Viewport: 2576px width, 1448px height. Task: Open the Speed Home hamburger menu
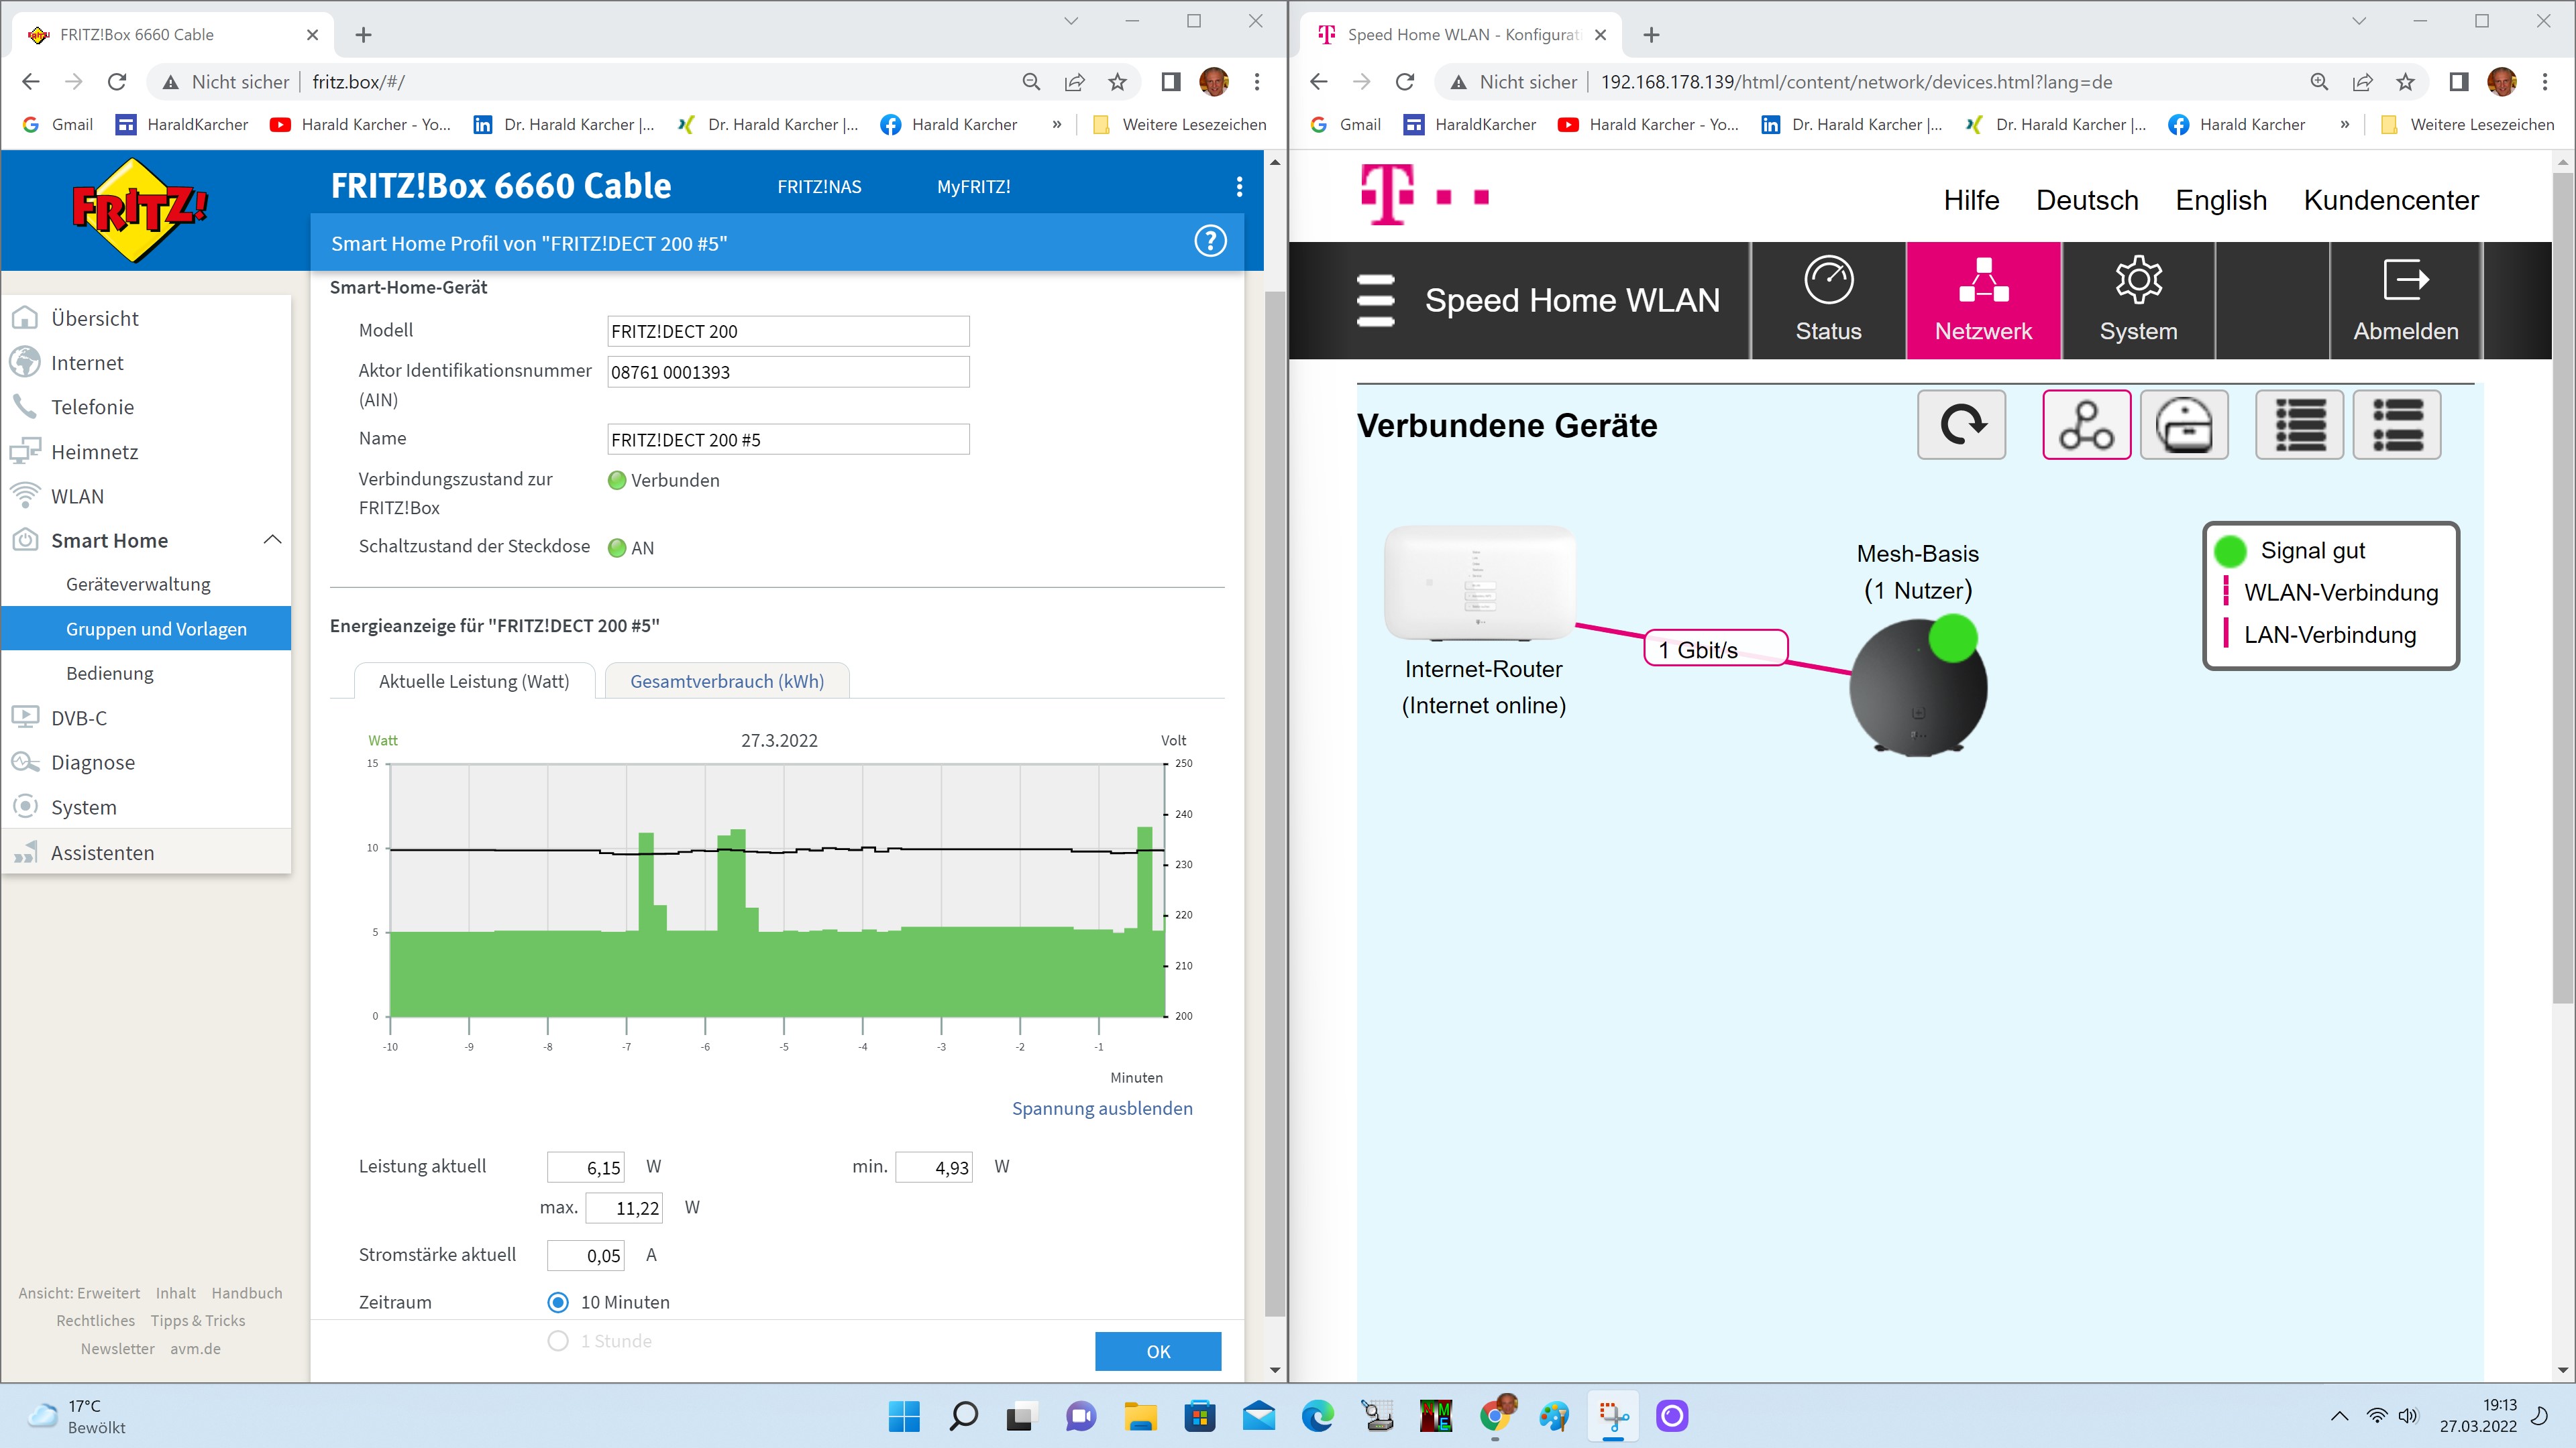pyautogui.click(x=1375, y=300)
